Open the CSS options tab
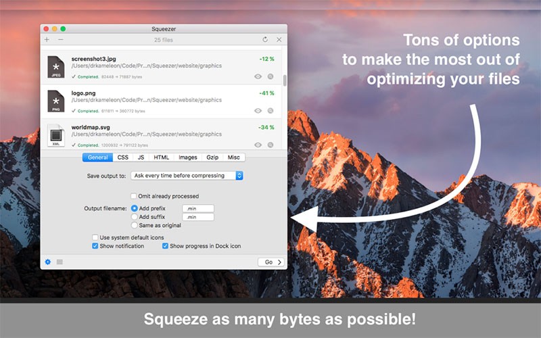 pos(123,158)
